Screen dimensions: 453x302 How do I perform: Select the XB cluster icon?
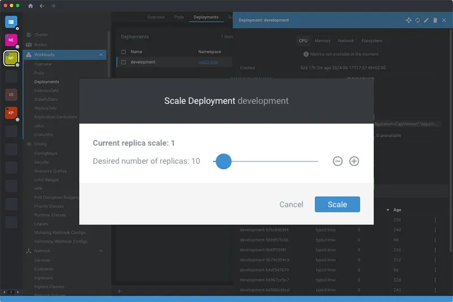pos(11,94)
